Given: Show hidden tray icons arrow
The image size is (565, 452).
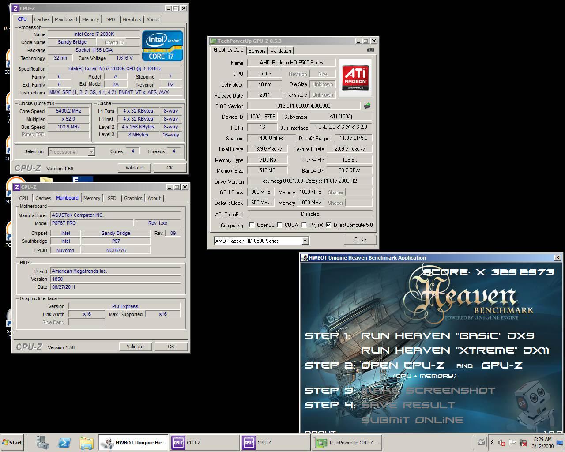Looking at the screenshot, I should click(492, 442).
